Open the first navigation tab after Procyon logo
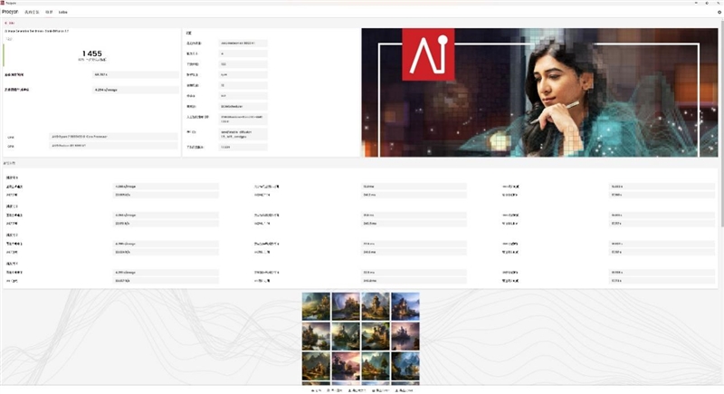The width and height of the screenshot is (724, 394). pos(33,12)
